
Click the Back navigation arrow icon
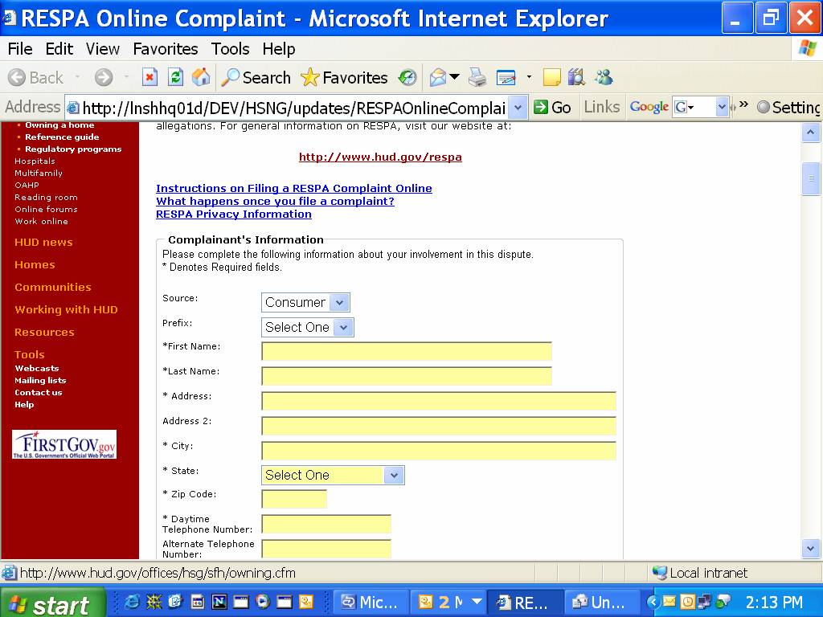pos(17,78)
